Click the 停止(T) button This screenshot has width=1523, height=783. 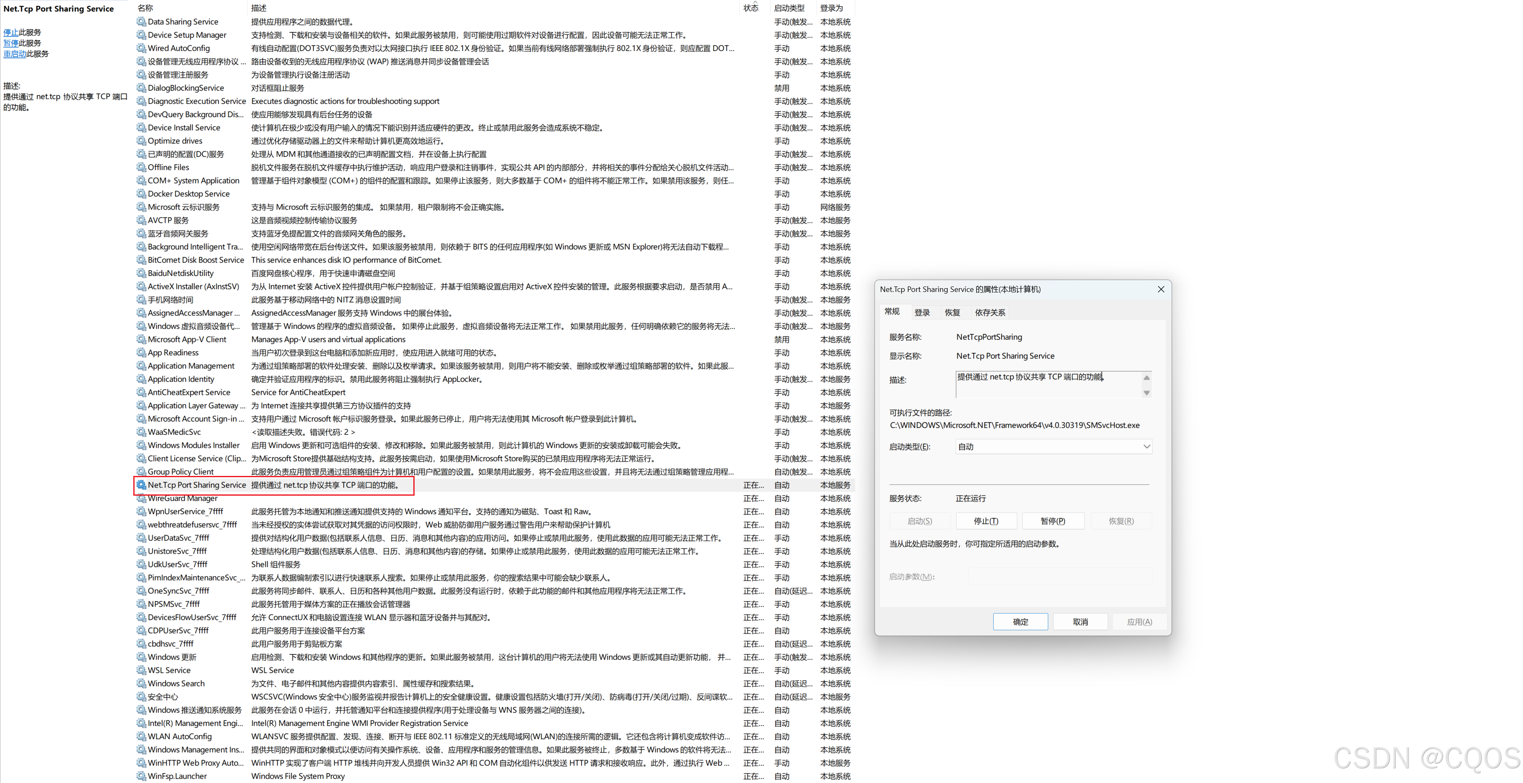pos(986,521)
